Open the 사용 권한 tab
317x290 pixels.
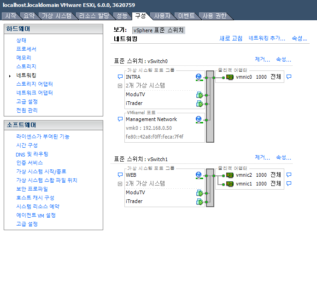pyautogui.click(x=214, y=16)
